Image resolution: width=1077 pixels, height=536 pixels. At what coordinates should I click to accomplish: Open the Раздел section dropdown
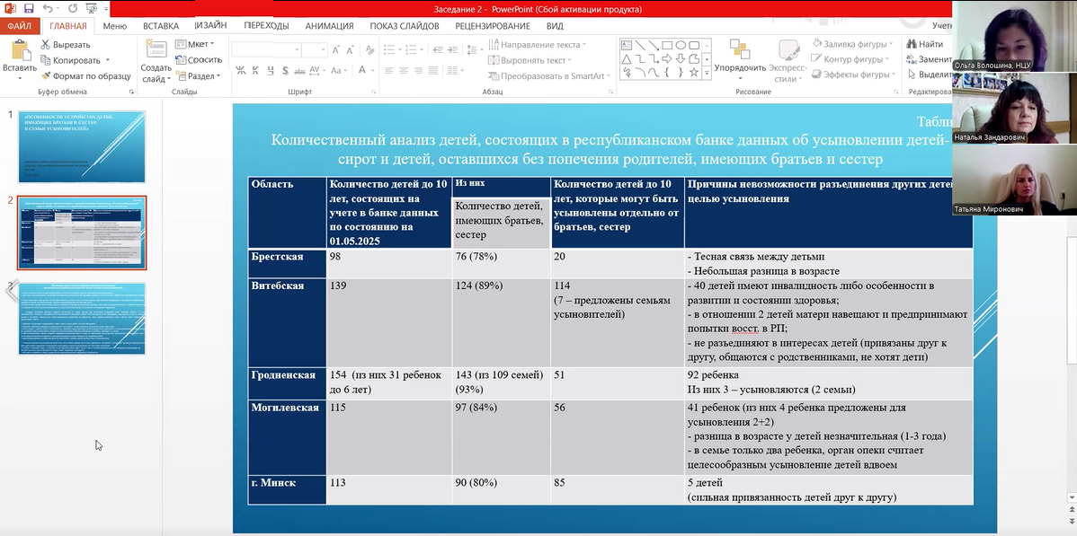[198, 76]
